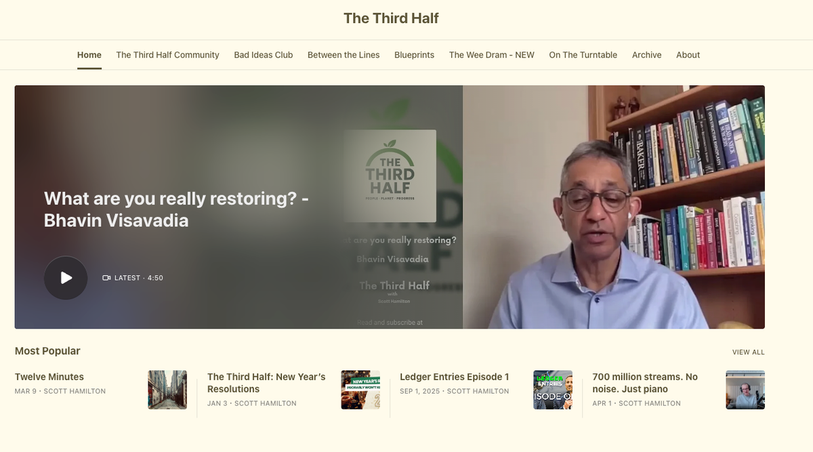Click the VIEW ALL link
Screen dimensions: 813x452
[x=749, y=352]
